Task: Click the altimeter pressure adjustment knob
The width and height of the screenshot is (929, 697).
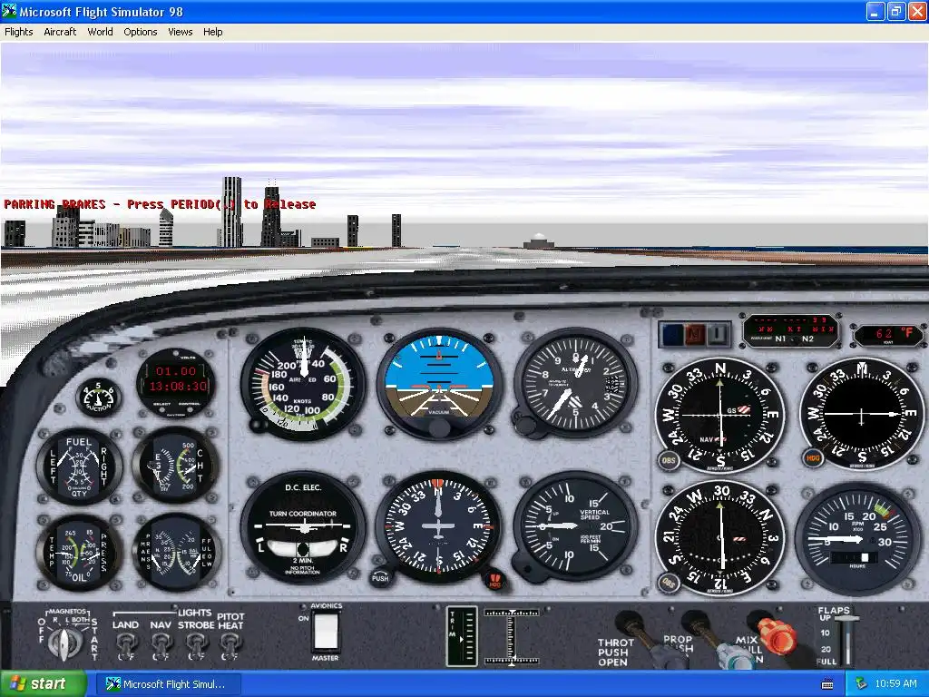Action: pos(525,425)
